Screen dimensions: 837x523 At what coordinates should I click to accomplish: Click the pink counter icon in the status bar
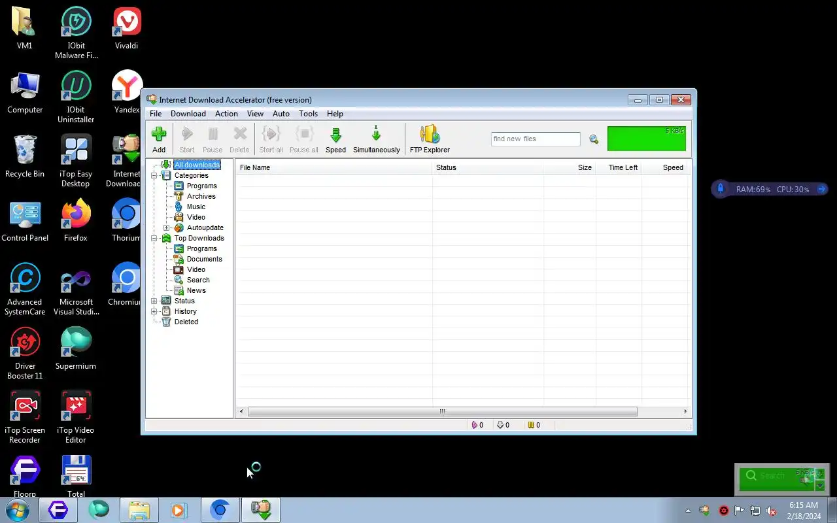pyautogui.click(x=475, y=425)
